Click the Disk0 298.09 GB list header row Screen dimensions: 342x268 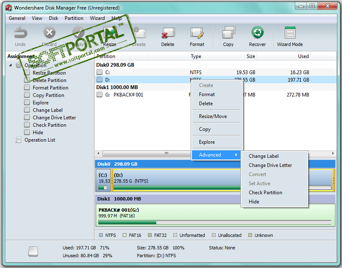[x=216, y=65]
